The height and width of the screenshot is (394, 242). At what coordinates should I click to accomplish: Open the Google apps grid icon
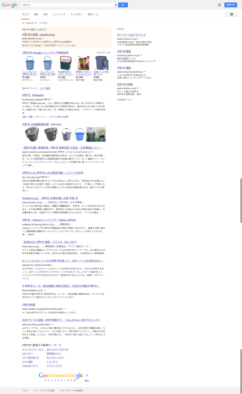pyautogui.click(x=219, y=5)
